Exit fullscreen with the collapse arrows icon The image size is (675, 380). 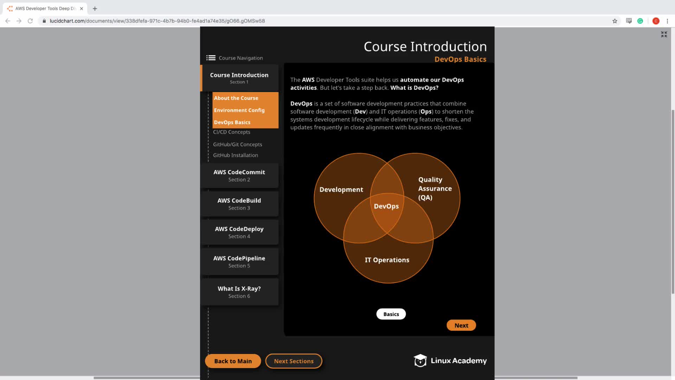pos(664,34)
